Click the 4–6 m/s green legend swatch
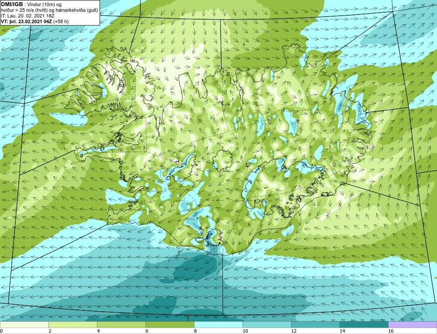This screenshot has height=334, width=437. click(x=121, y=324)
